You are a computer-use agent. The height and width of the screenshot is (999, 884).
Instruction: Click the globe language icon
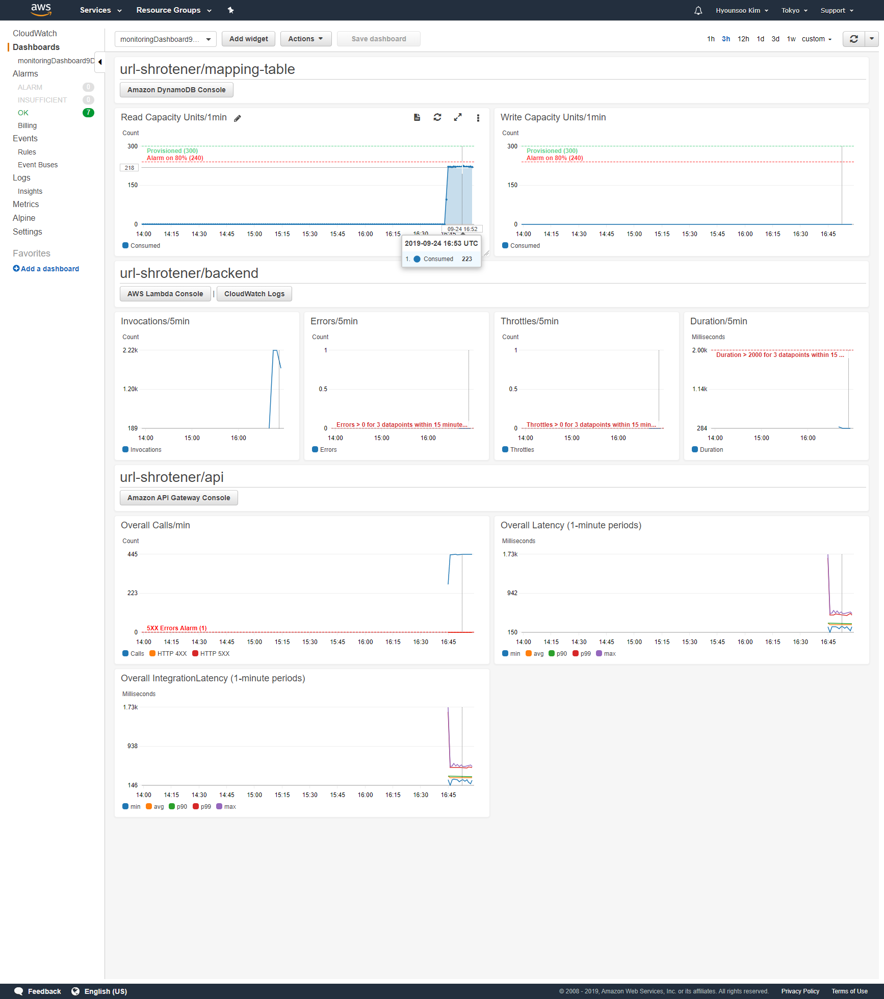[75, 991]
